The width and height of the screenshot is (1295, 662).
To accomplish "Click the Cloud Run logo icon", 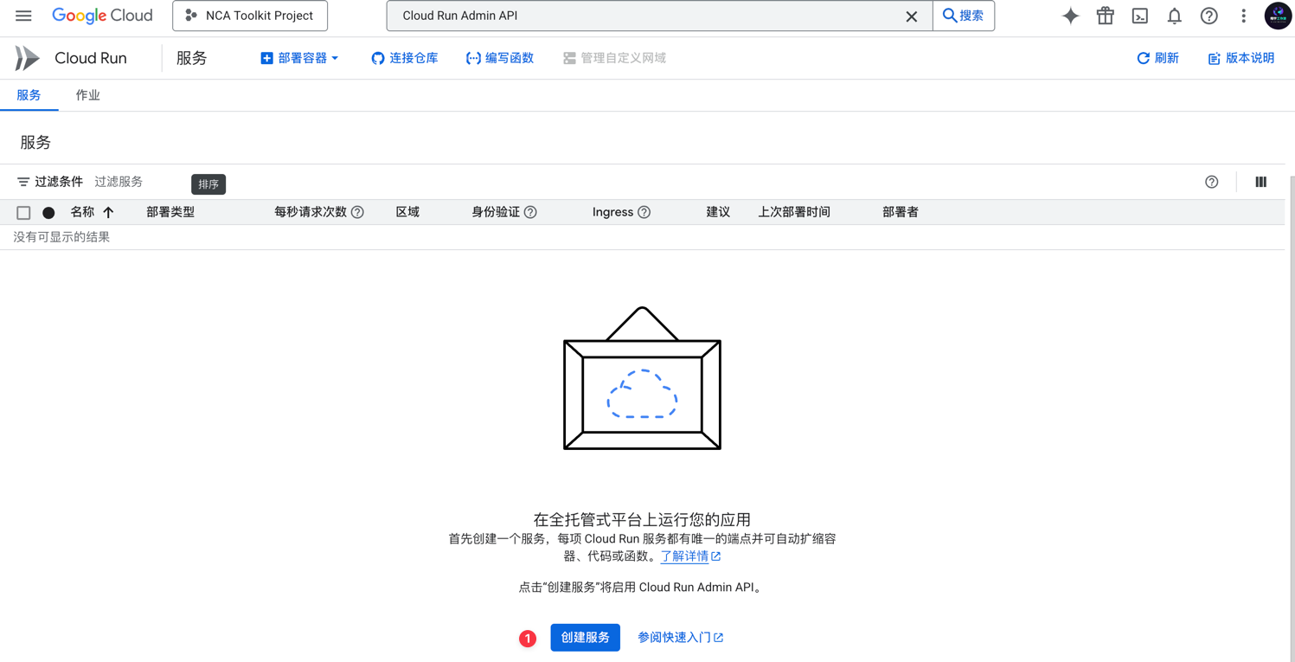I will [x=26, y=57].
